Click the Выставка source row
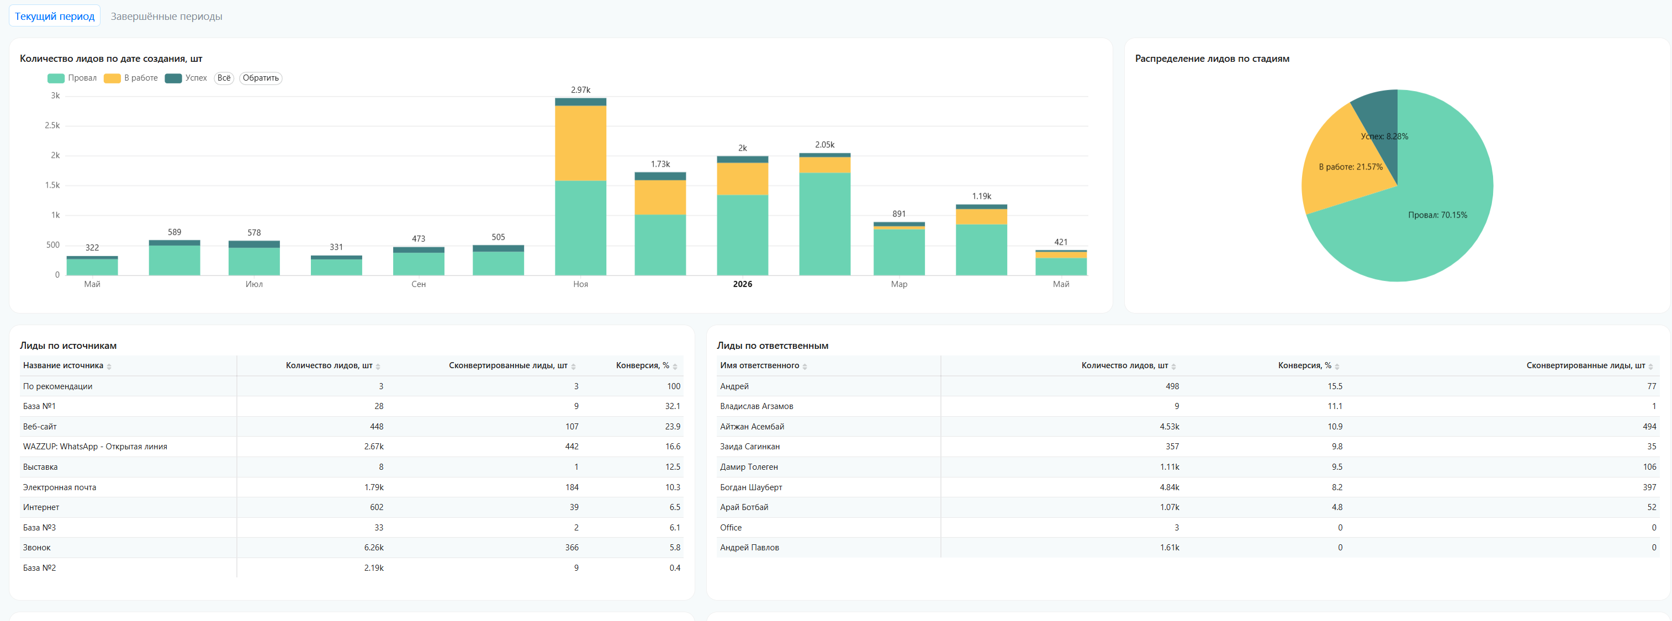The width and height of the screenshot is (1672, 621). tap(351, 466)
